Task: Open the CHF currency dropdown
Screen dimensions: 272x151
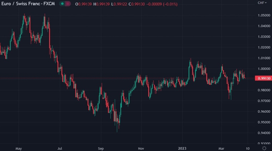Action: pyautogui.click(x=262, y=3)
